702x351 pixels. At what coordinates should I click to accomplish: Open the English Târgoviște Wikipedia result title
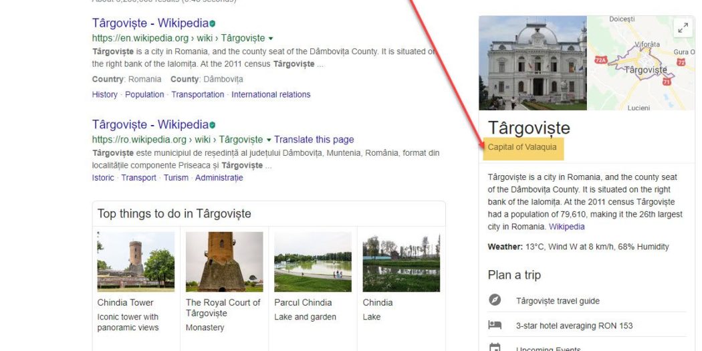[150, 23]
